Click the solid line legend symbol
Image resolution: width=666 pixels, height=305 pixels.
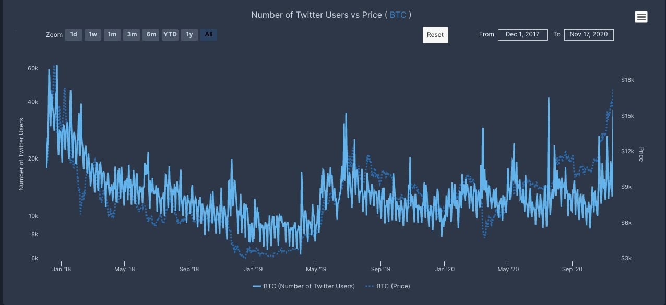pyautogui.click(x=257, y=286)
